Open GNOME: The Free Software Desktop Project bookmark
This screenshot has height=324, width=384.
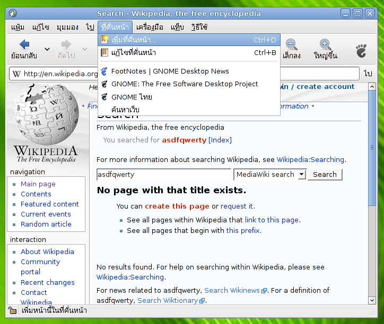point(189,84)
